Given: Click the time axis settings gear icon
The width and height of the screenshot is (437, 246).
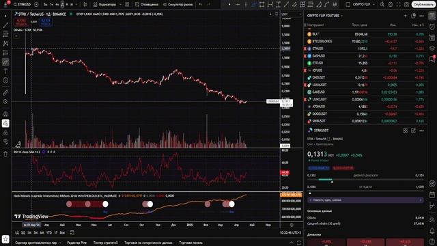Looking at the screenshot, I should tap(292, 225).
